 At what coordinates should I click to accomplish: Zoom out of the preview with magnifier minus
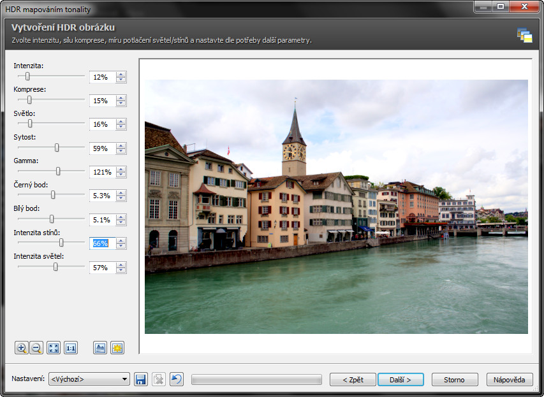tap(36, 348)
